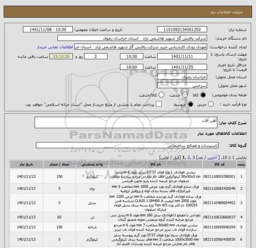Screen dimensions: 256x248
Task: Click the deadline time 10:30 field
Action: click(132, 57)
